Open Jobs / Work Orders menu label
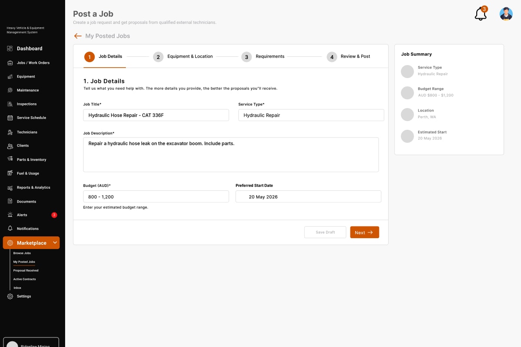Screen dimensions: 521x347 [x=33, y=63]
